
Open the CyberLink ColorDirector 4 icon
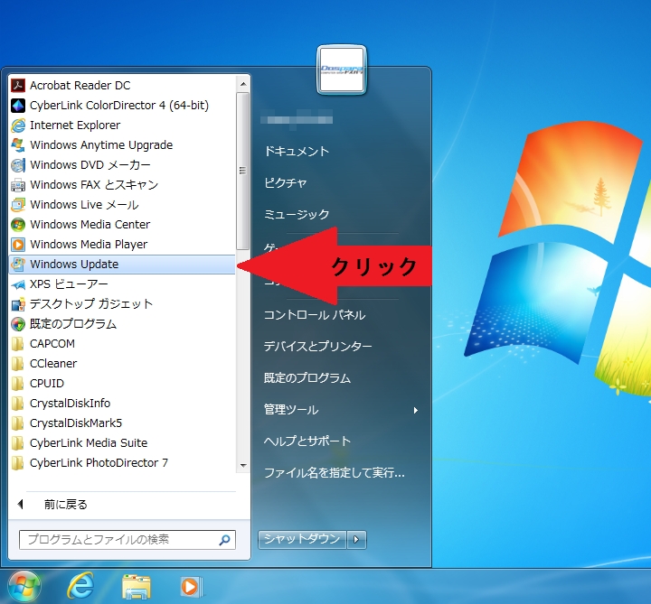pyautogui.click(x=18, y=106)
